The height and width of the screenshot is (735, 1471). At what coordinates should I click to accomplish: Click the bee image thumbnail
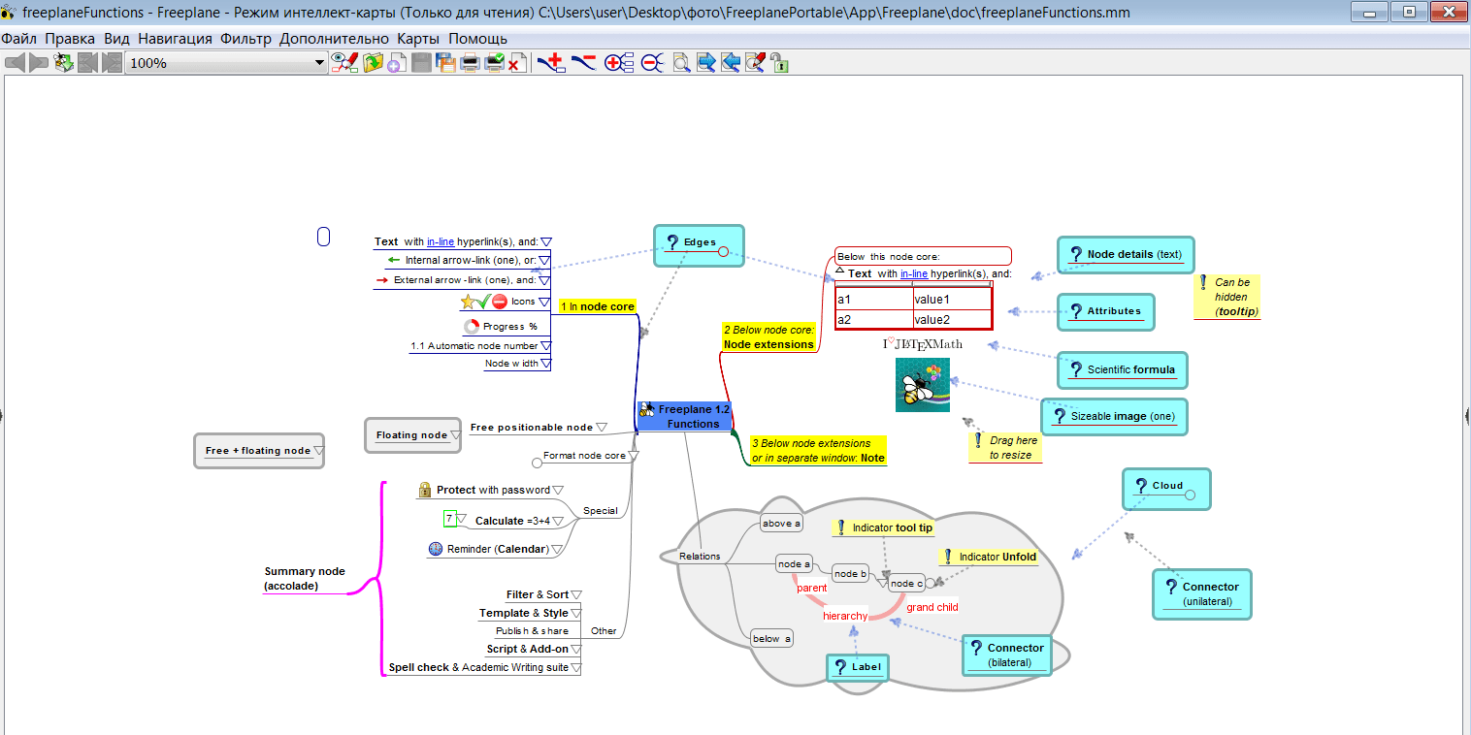[923, 385]
